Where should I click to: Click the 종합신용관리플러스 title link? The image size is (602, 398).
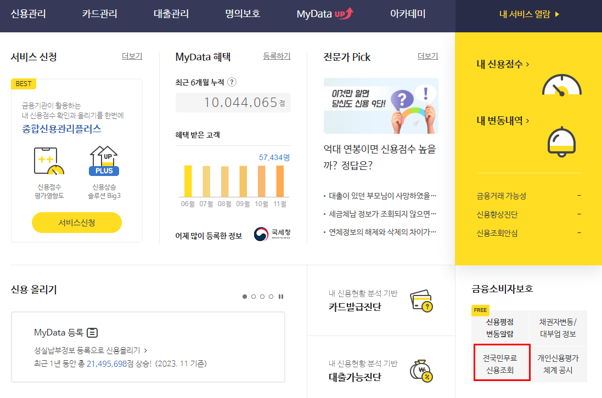tap(61, 129)
